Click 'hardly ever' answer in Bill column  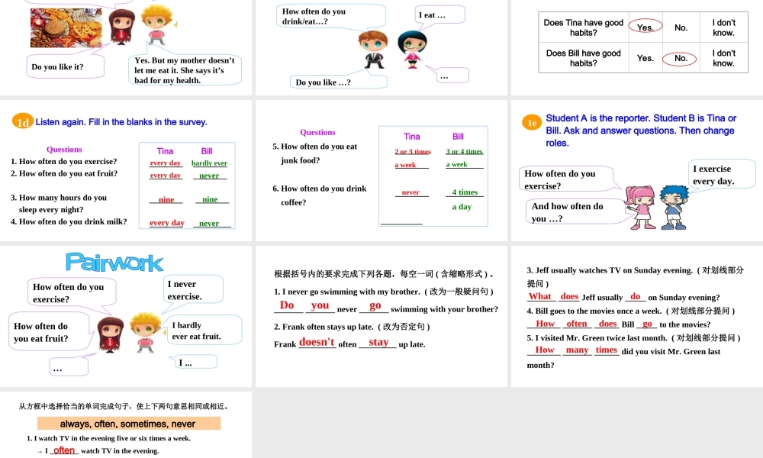pos(209,163)
